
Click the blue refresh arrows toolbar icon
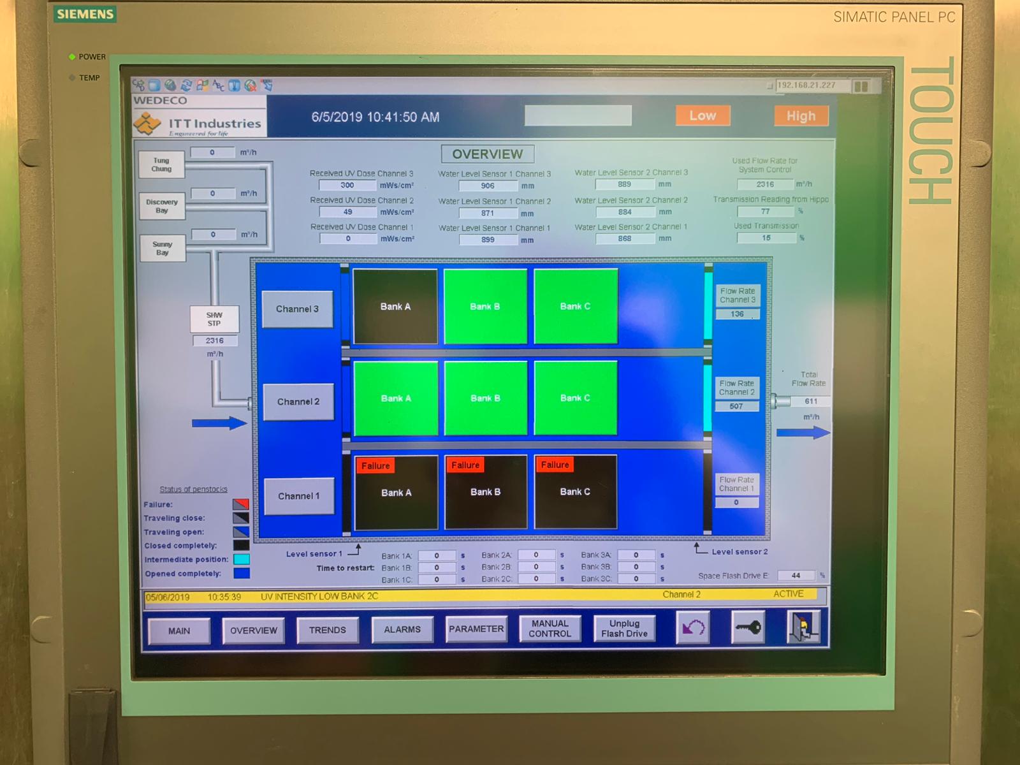click(186, 85)
